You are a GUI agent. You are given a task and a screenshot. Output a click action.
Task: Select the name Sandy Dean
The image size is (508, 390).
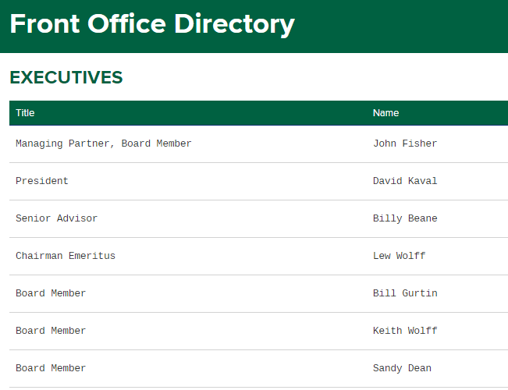[402, 368]
